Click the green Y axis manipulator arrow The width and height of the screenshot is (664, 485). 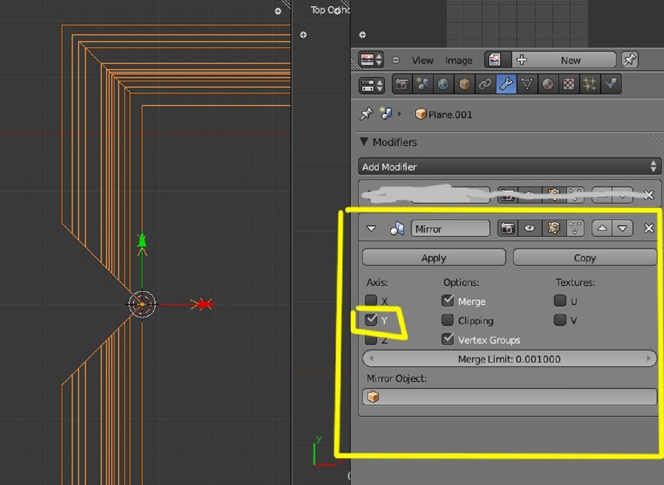pyautogui.click(x=141, y=241)
